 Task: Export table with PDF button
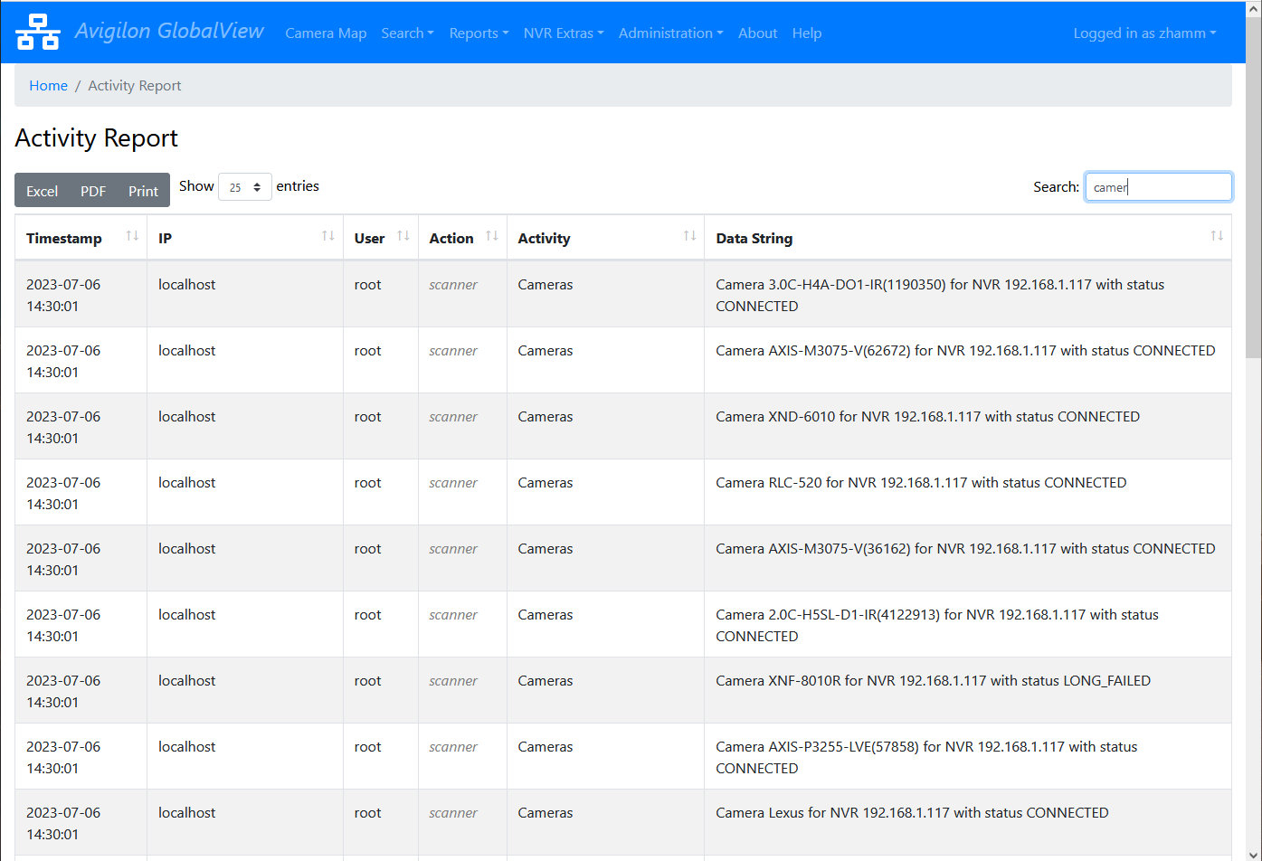[93, 191]
